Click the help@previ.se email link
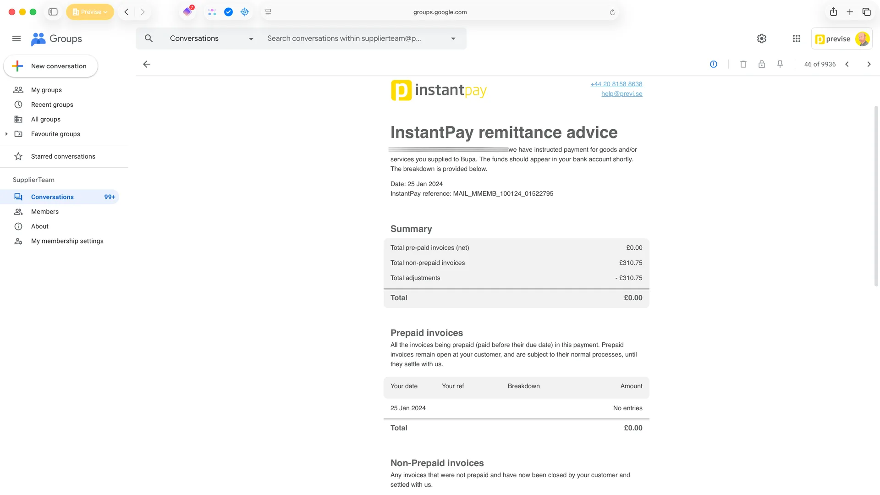 pos(621,93)
